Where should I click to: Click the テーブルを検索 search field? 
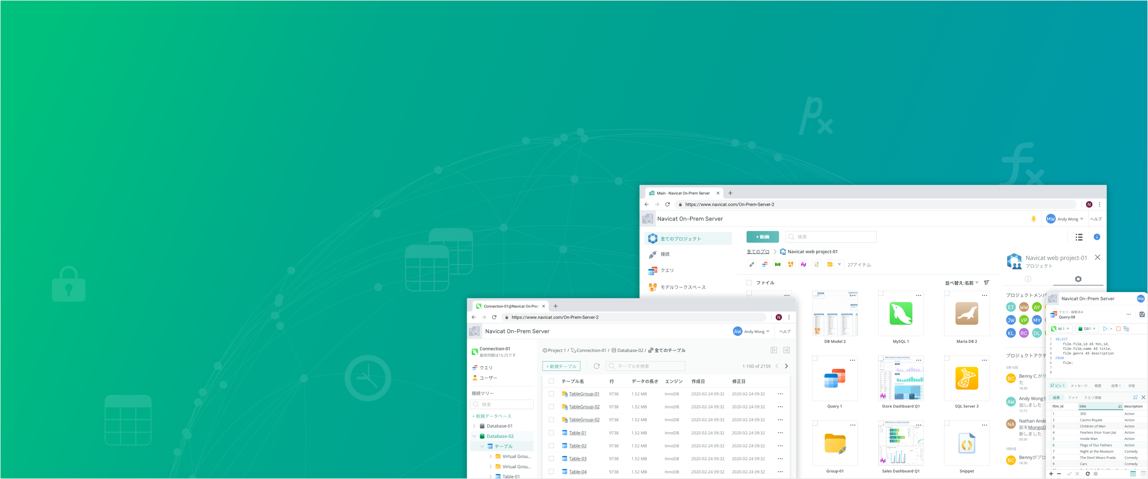click(x=645, y=366)
